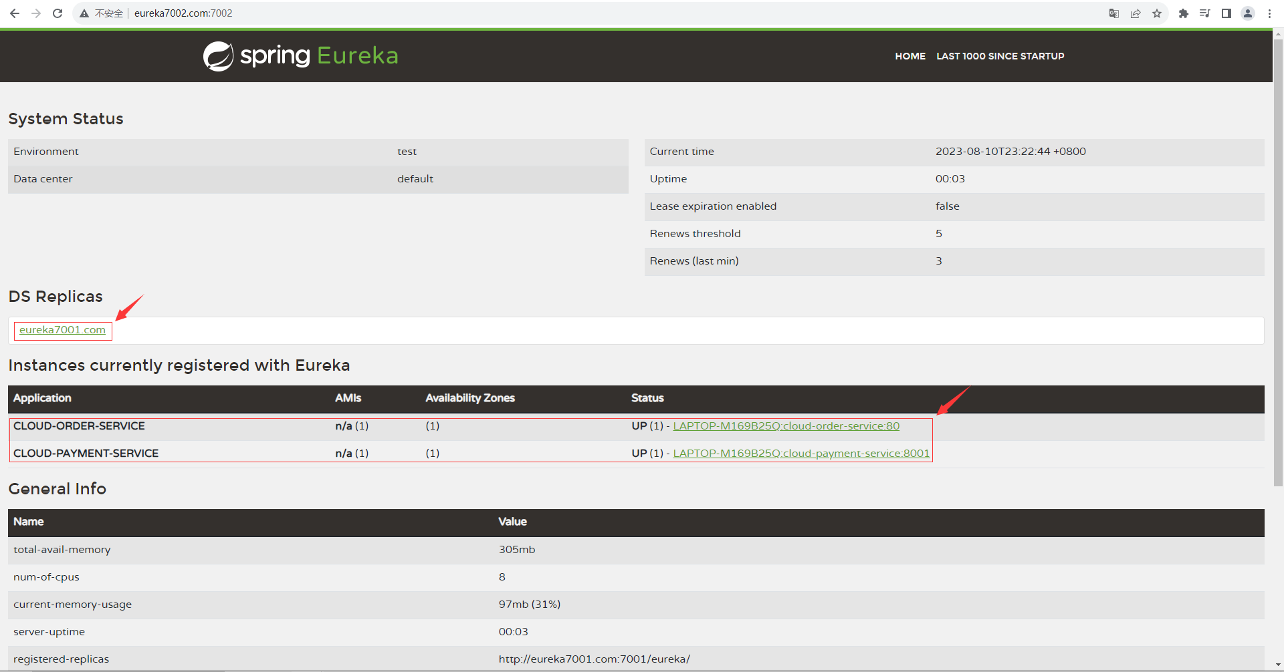Click the System Status heading
The height and width of the screenshot is (672, 1284).
tap(66, 119)
